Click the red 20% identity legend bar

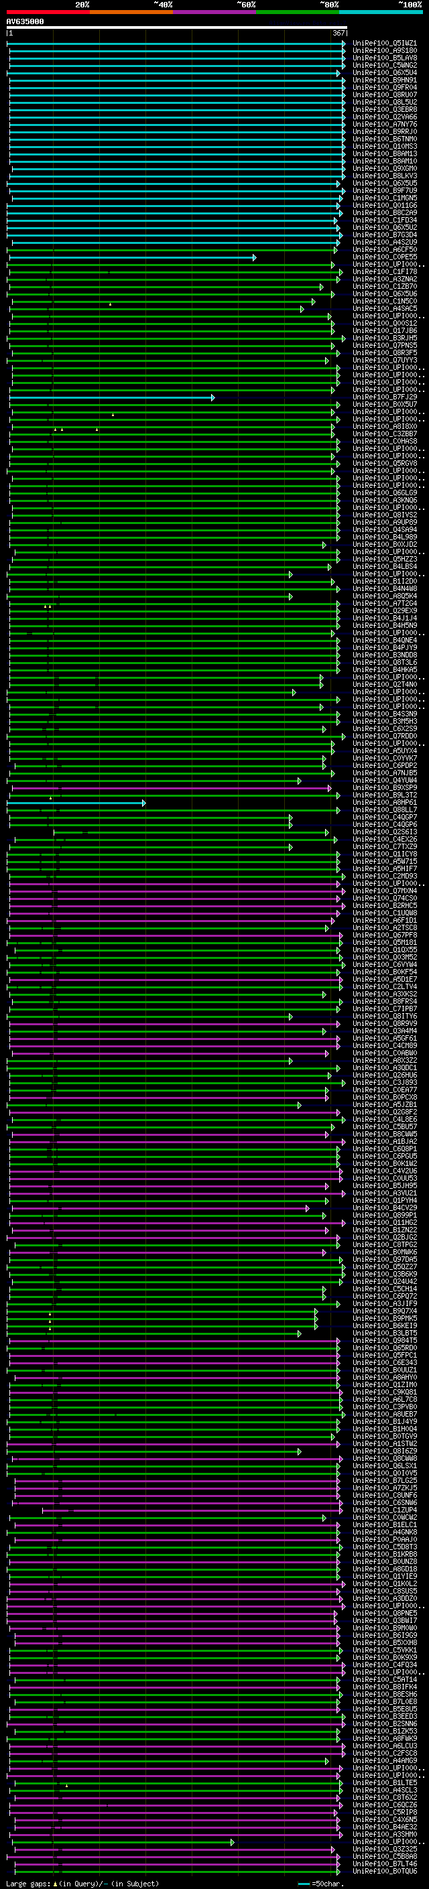click(48, 13)
